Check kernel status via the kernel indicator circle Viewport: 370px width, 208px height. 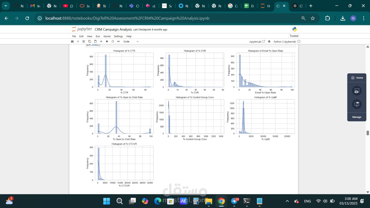(299, 41)
